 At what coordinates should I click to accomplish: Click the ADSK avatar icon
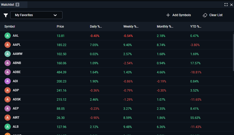[8, 99]
